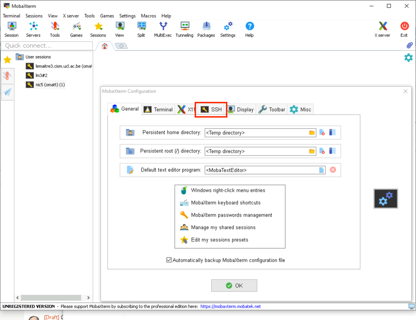The image size is (416, 320).
Task: Click the Quick connect field
Action: (x=47, y=46)
